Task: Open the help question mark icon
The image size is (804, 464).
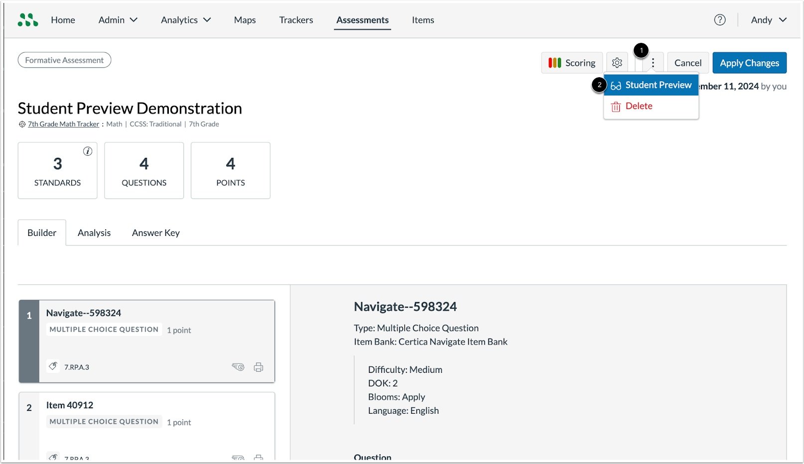Action: pos(720,19)
